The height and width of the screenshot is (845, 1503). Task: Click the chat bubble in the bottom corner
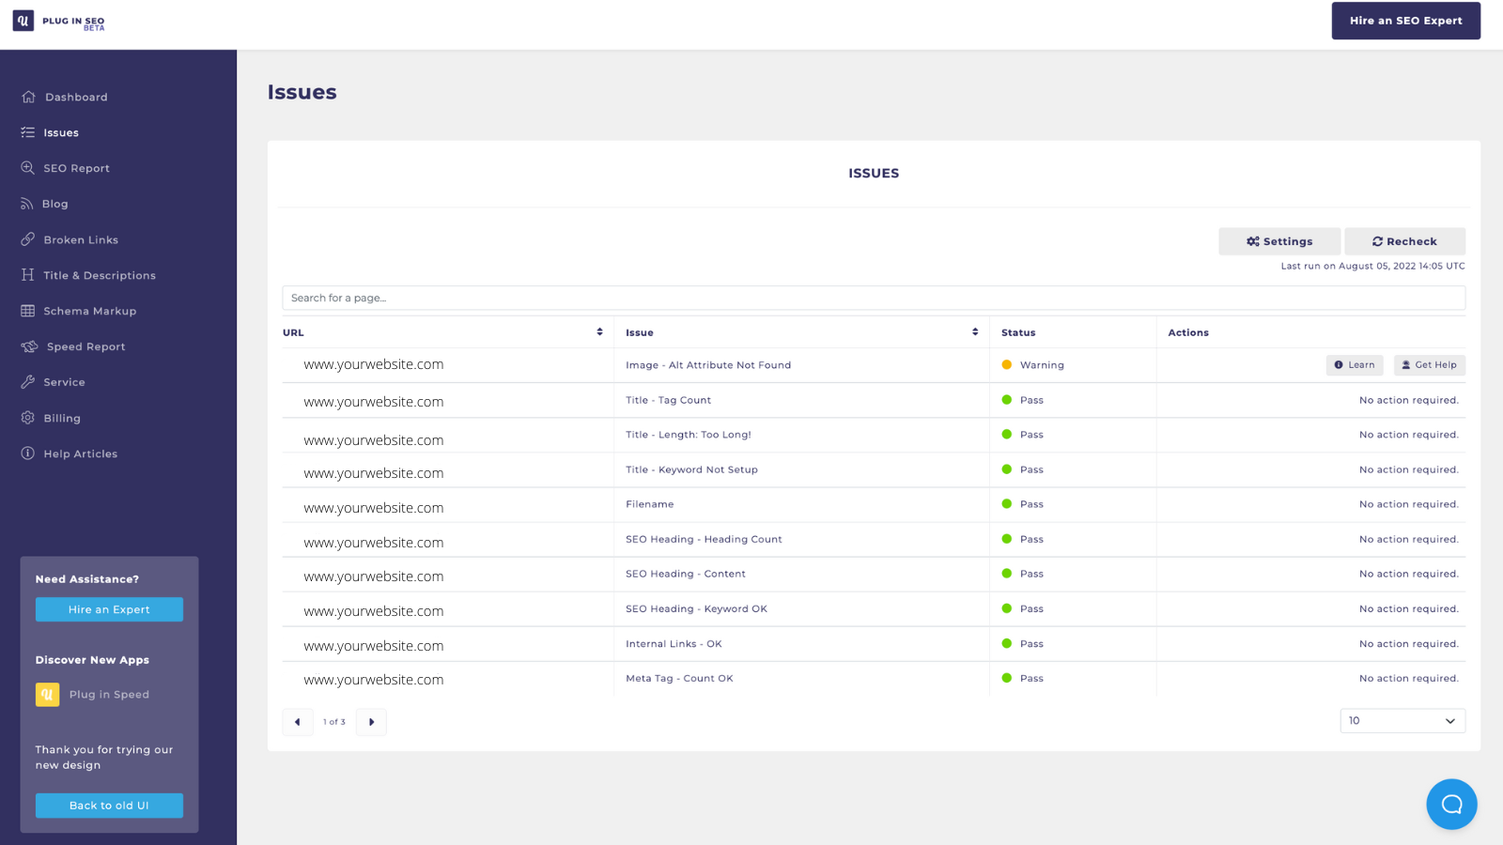pyautogui.click(x=1451, y=804)
